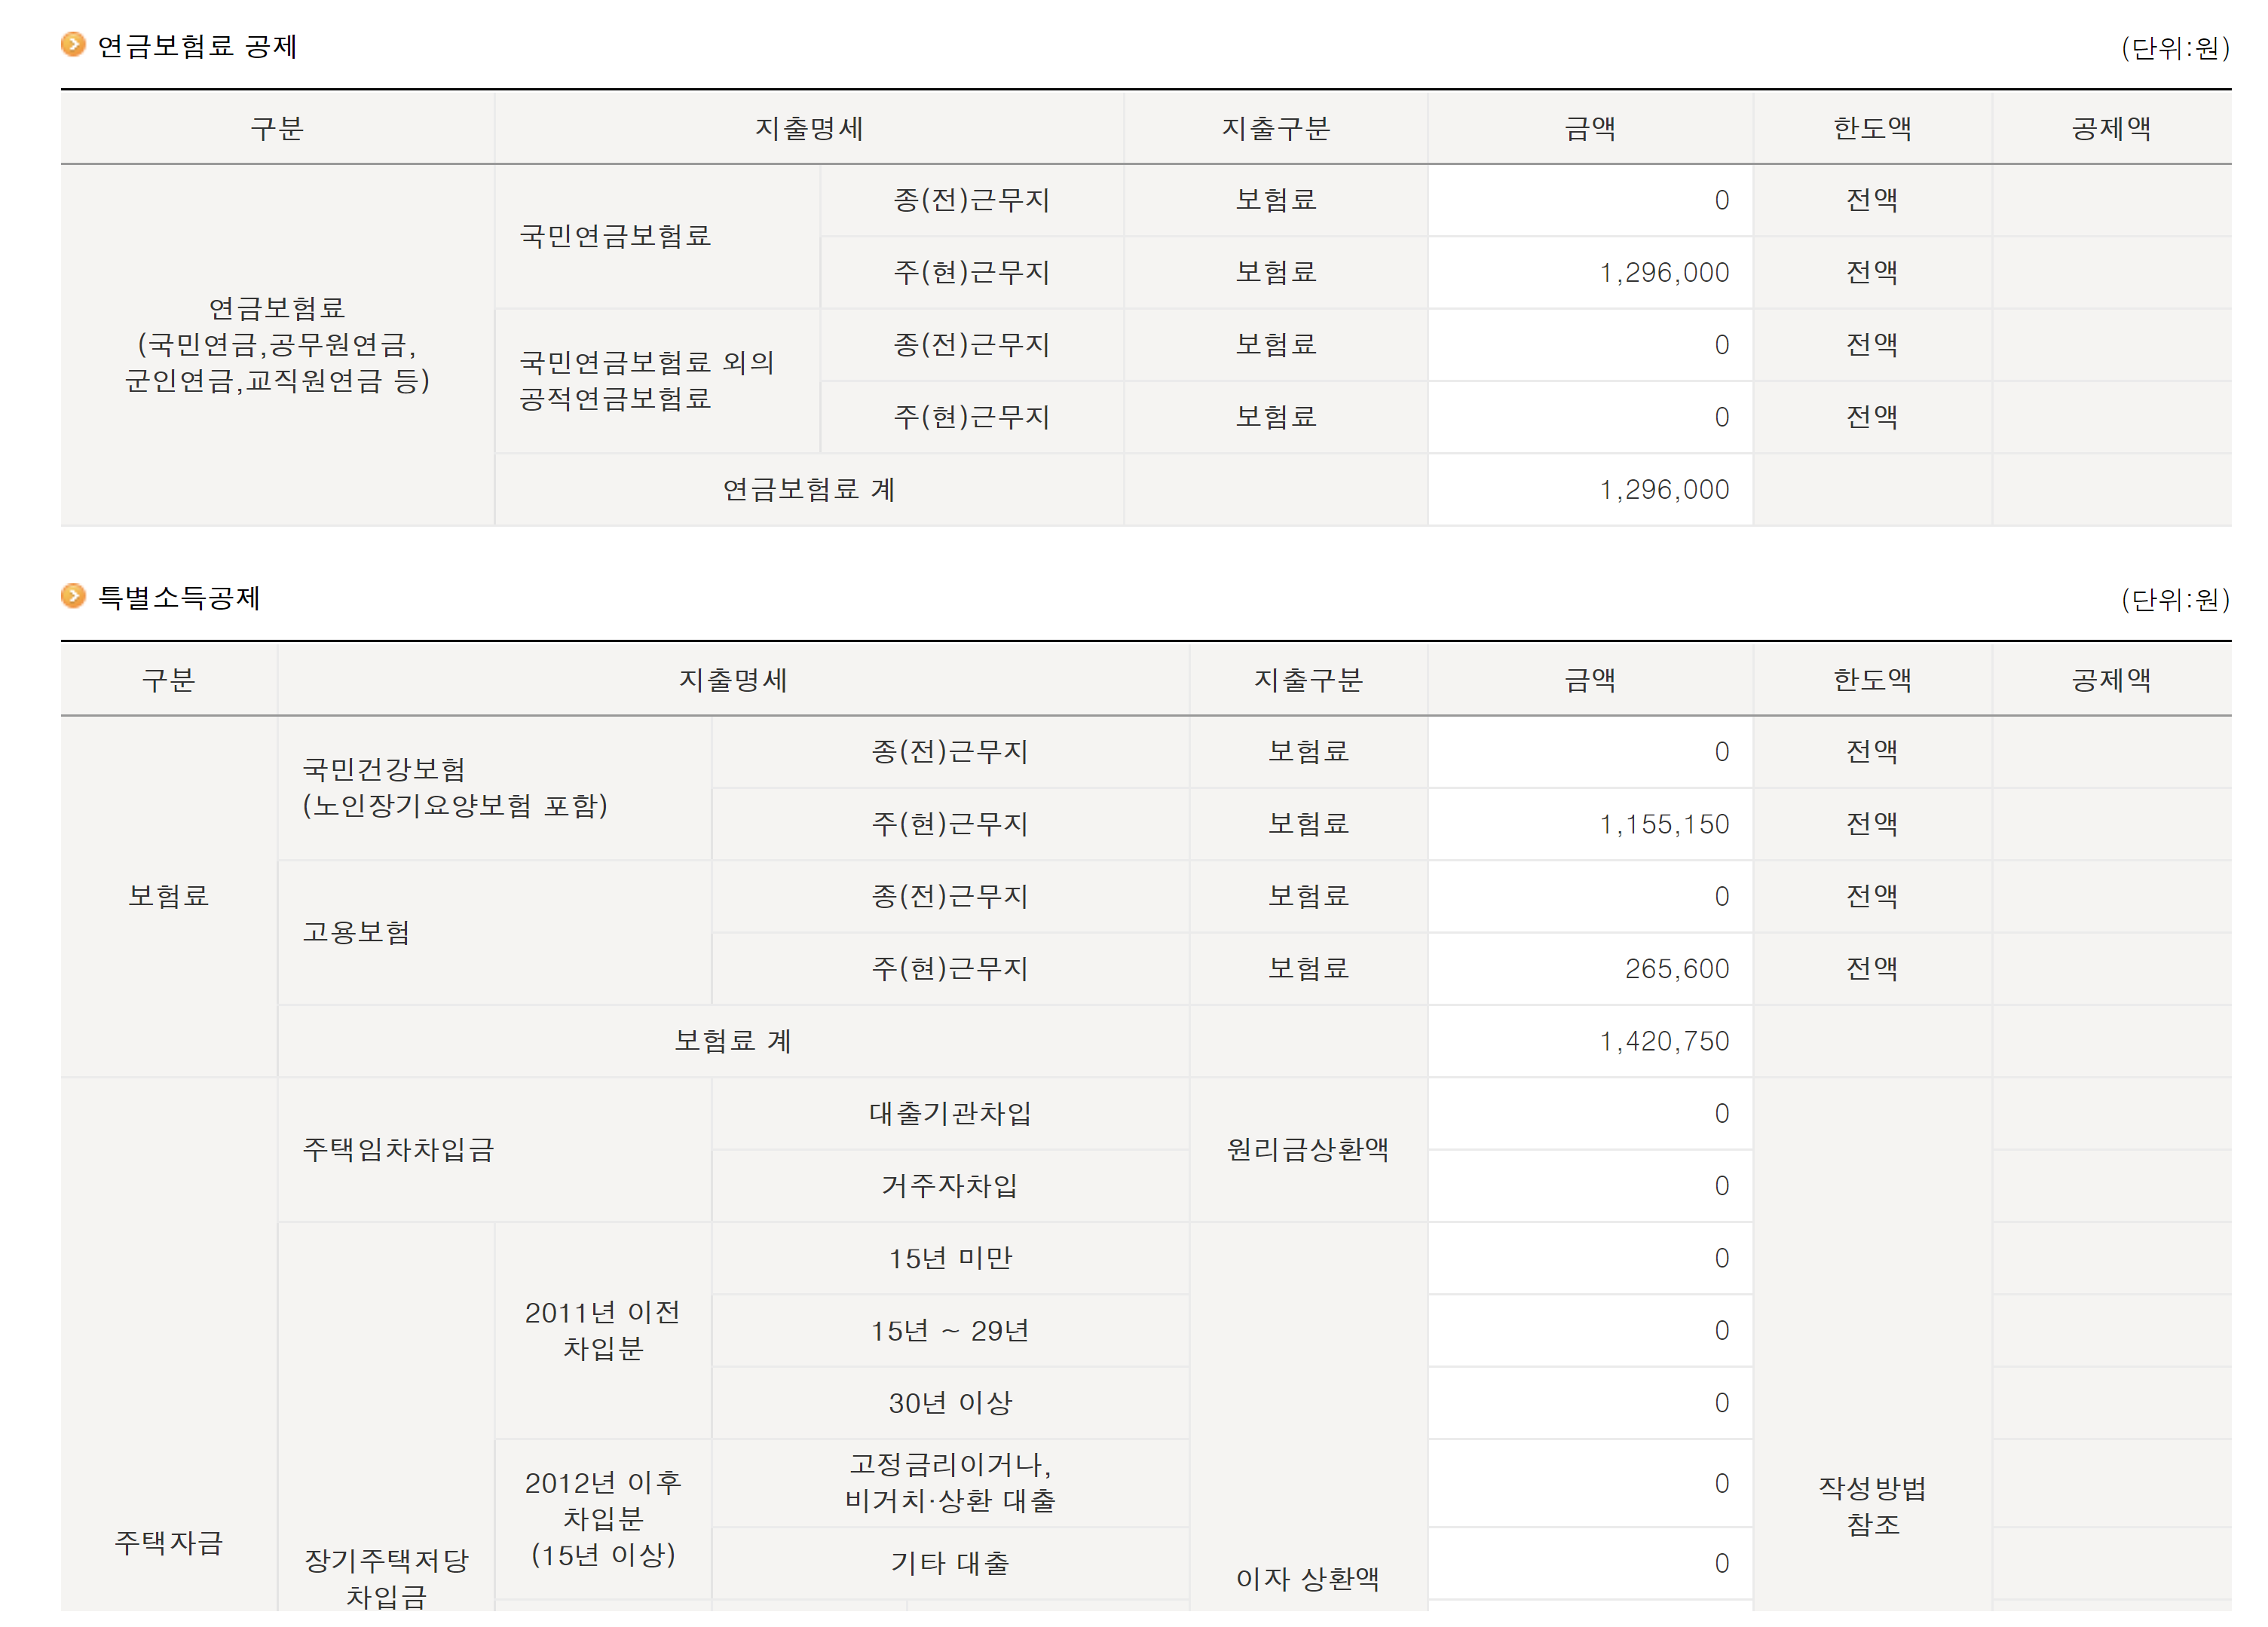Click the orange arrow icon beside 연금보험료 공제

click(x=73, y=45)
